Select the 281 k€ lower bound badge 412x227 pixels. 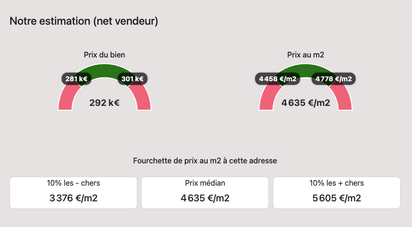pyautogui.click(x=77, y=79)
